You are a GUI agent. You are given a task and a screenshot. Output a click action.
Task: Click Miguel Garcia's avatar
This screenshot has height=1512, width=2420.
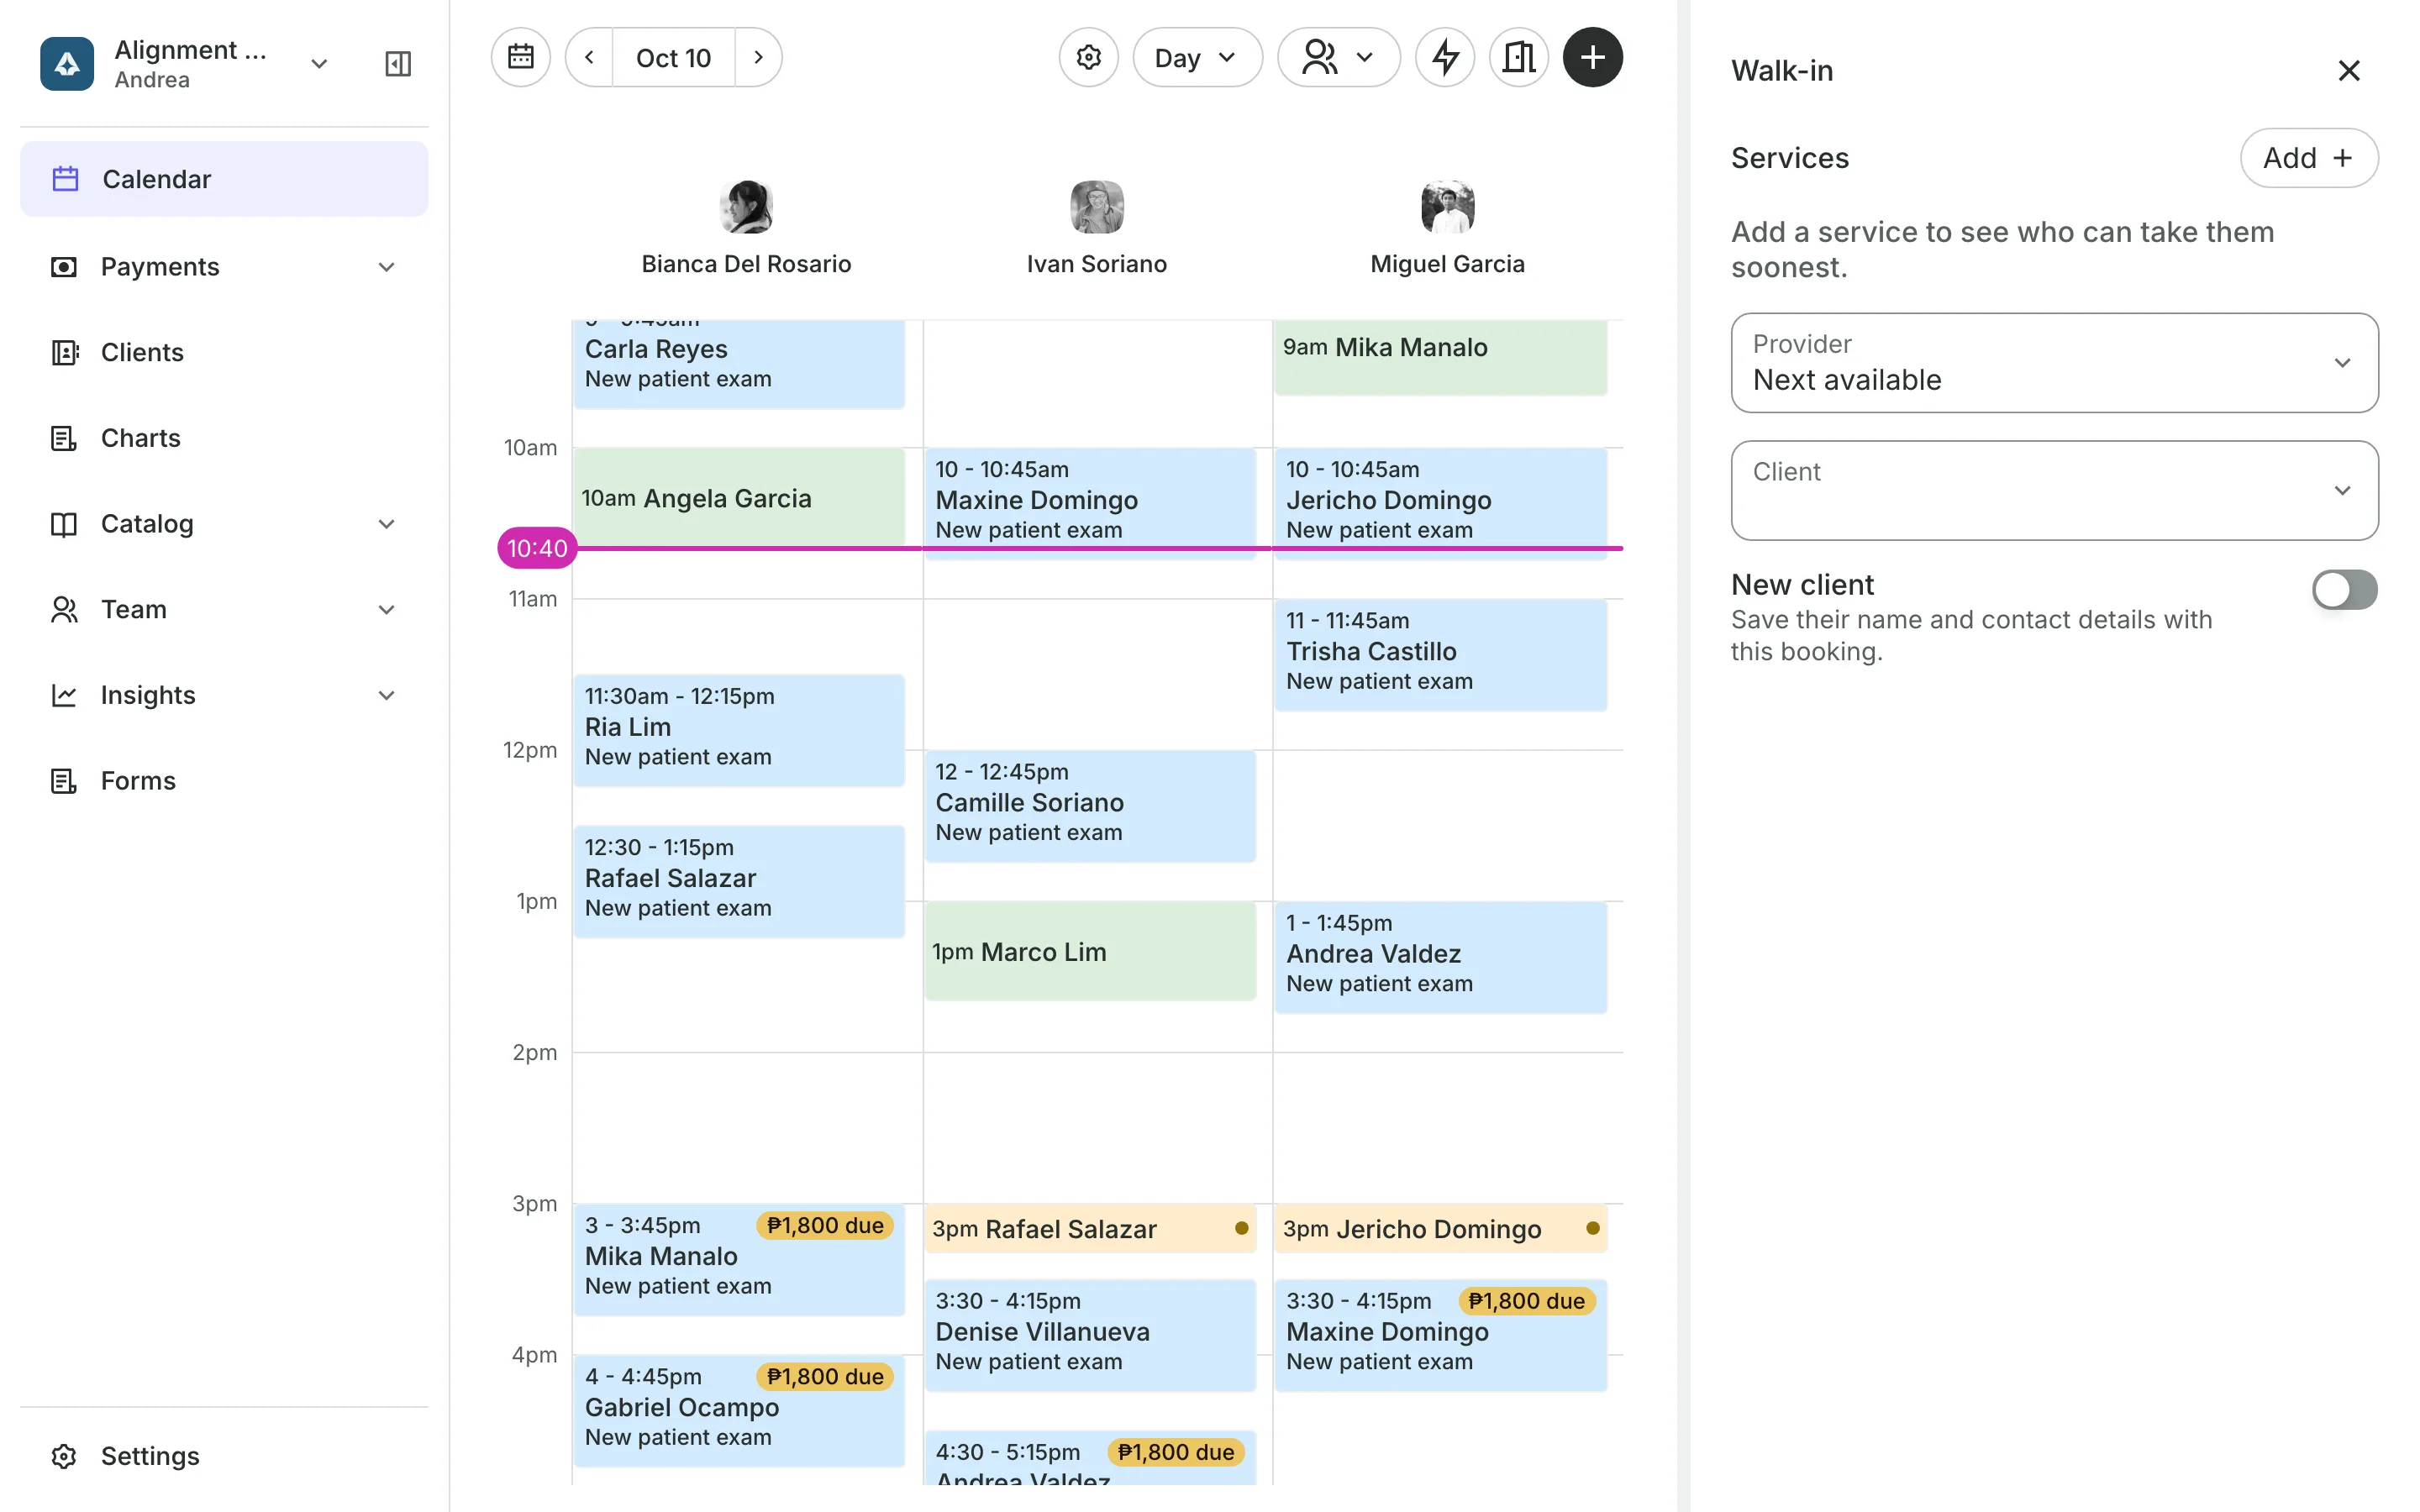(x=1447, y=207)
